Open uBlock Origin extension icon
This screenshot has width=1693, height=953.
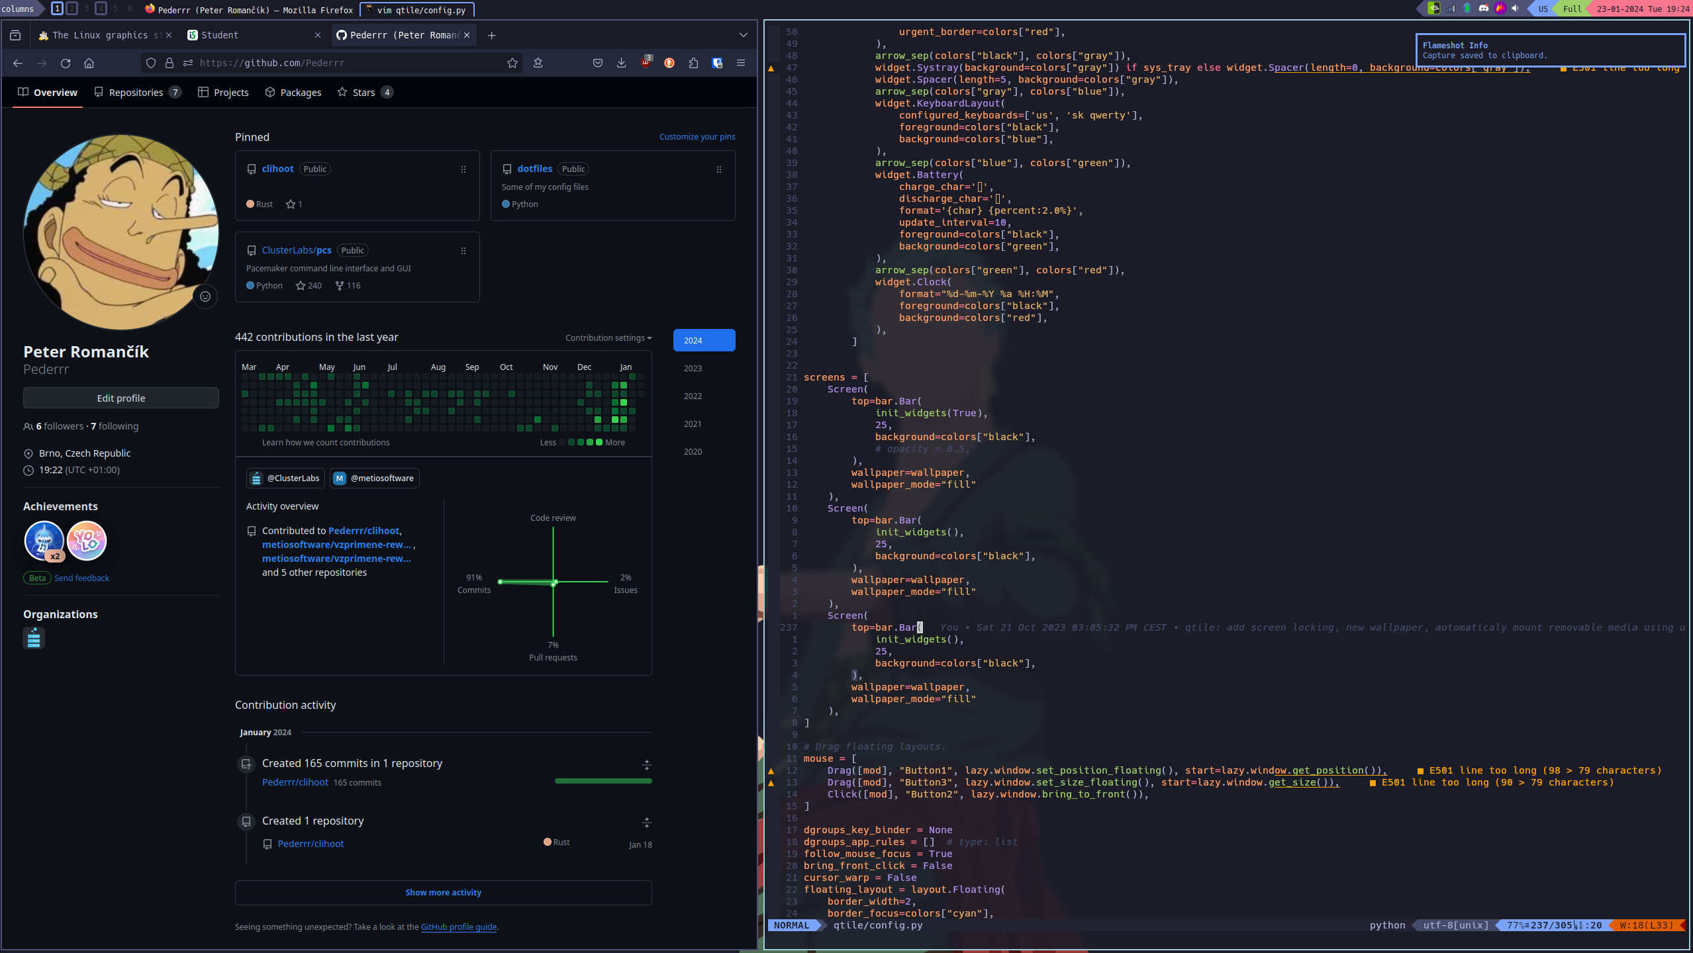(x=646, y=62)
